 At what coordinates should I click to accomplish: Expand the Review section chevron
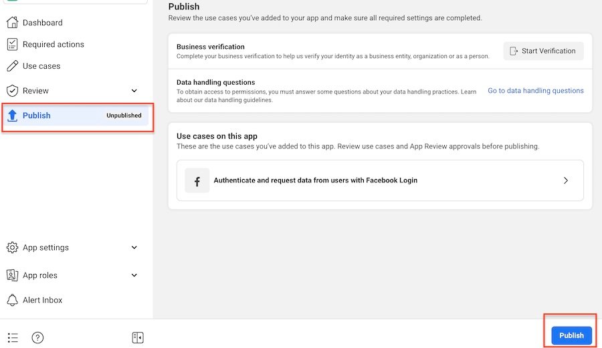tap(134, 91)
